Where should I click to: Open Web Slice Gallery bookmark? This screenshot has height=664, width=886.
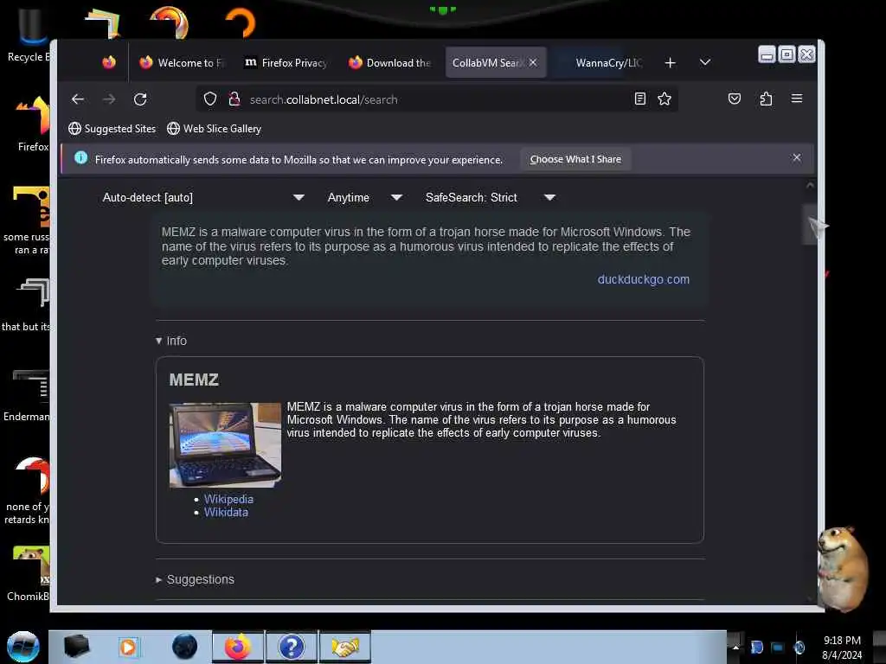click(x=215, y=129)
